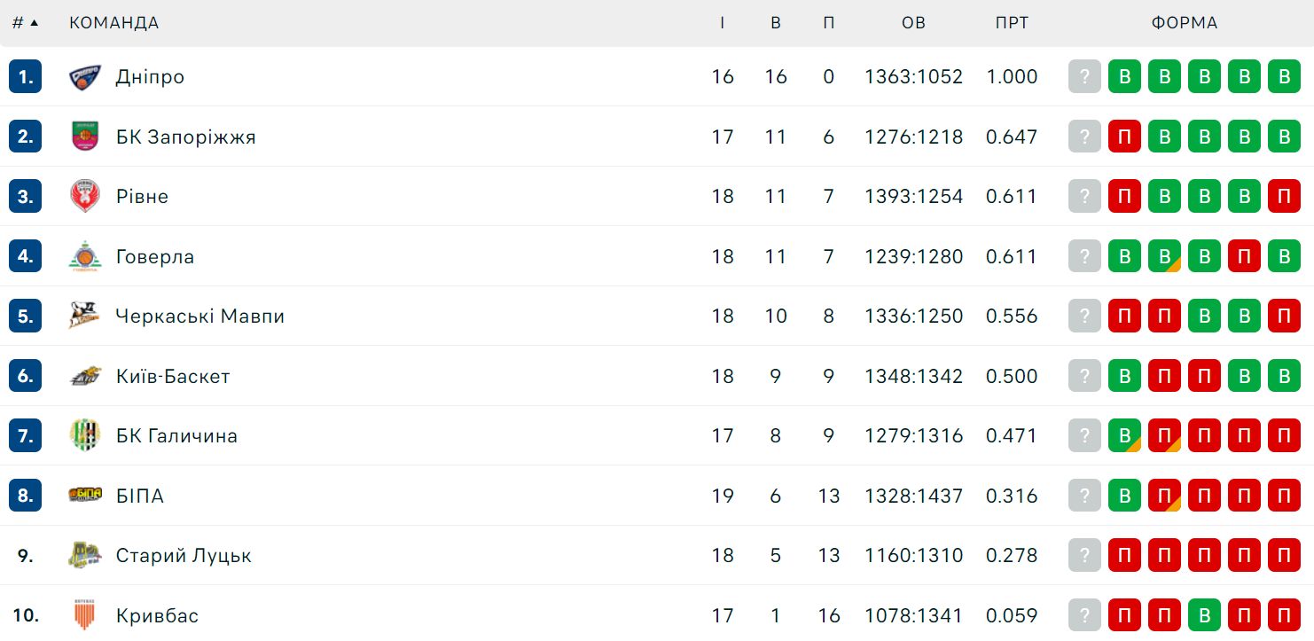1314x641 pixels.
Task: Click the БК Запоріжжя team logo
Action: tap(85, 137)
